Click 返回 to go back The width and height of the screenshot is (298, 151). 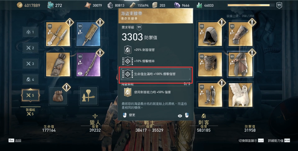click(x=18, y=141)
